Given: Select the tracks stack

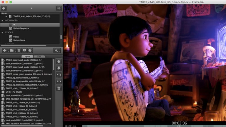Looking at the screenshot, I should (x=16, y=37).
